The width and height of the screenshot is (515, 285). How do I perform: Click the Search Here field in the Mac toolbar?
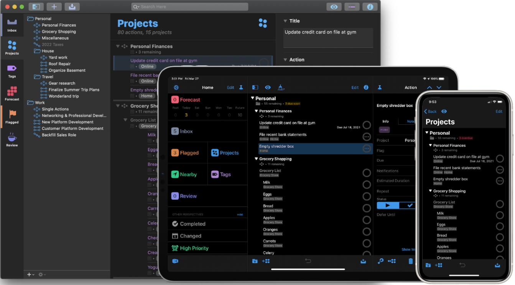[x=189, y=7]
